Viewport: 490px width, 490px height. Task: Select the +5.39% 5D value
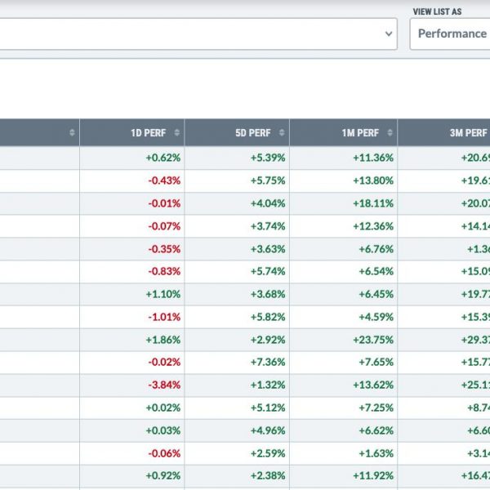268,158
